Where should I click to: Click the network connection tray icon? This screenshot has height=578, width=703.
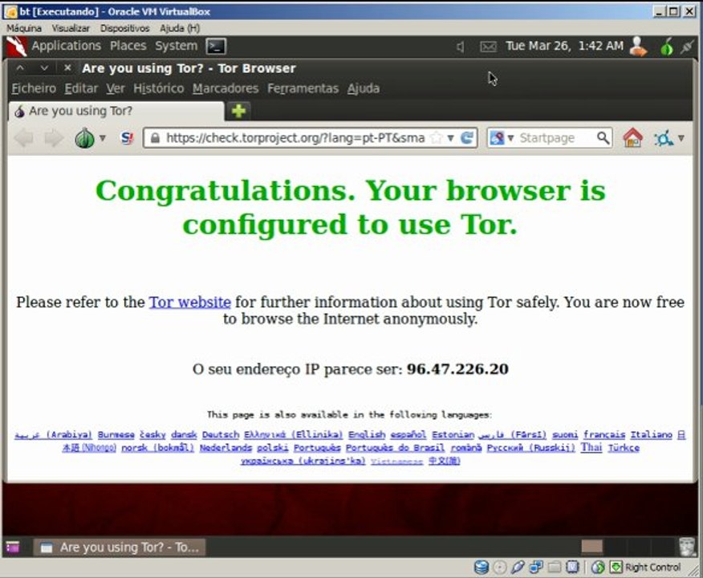coord(687,47)
